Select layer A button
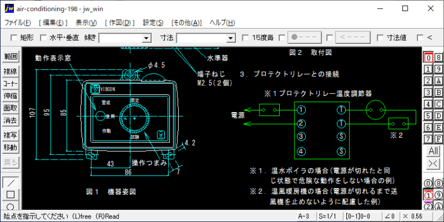 point(439,81)
